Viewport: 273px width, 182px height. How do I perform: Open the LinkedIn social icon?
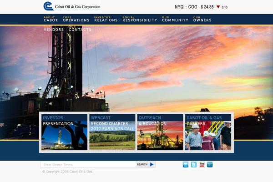tap(210, 164)
